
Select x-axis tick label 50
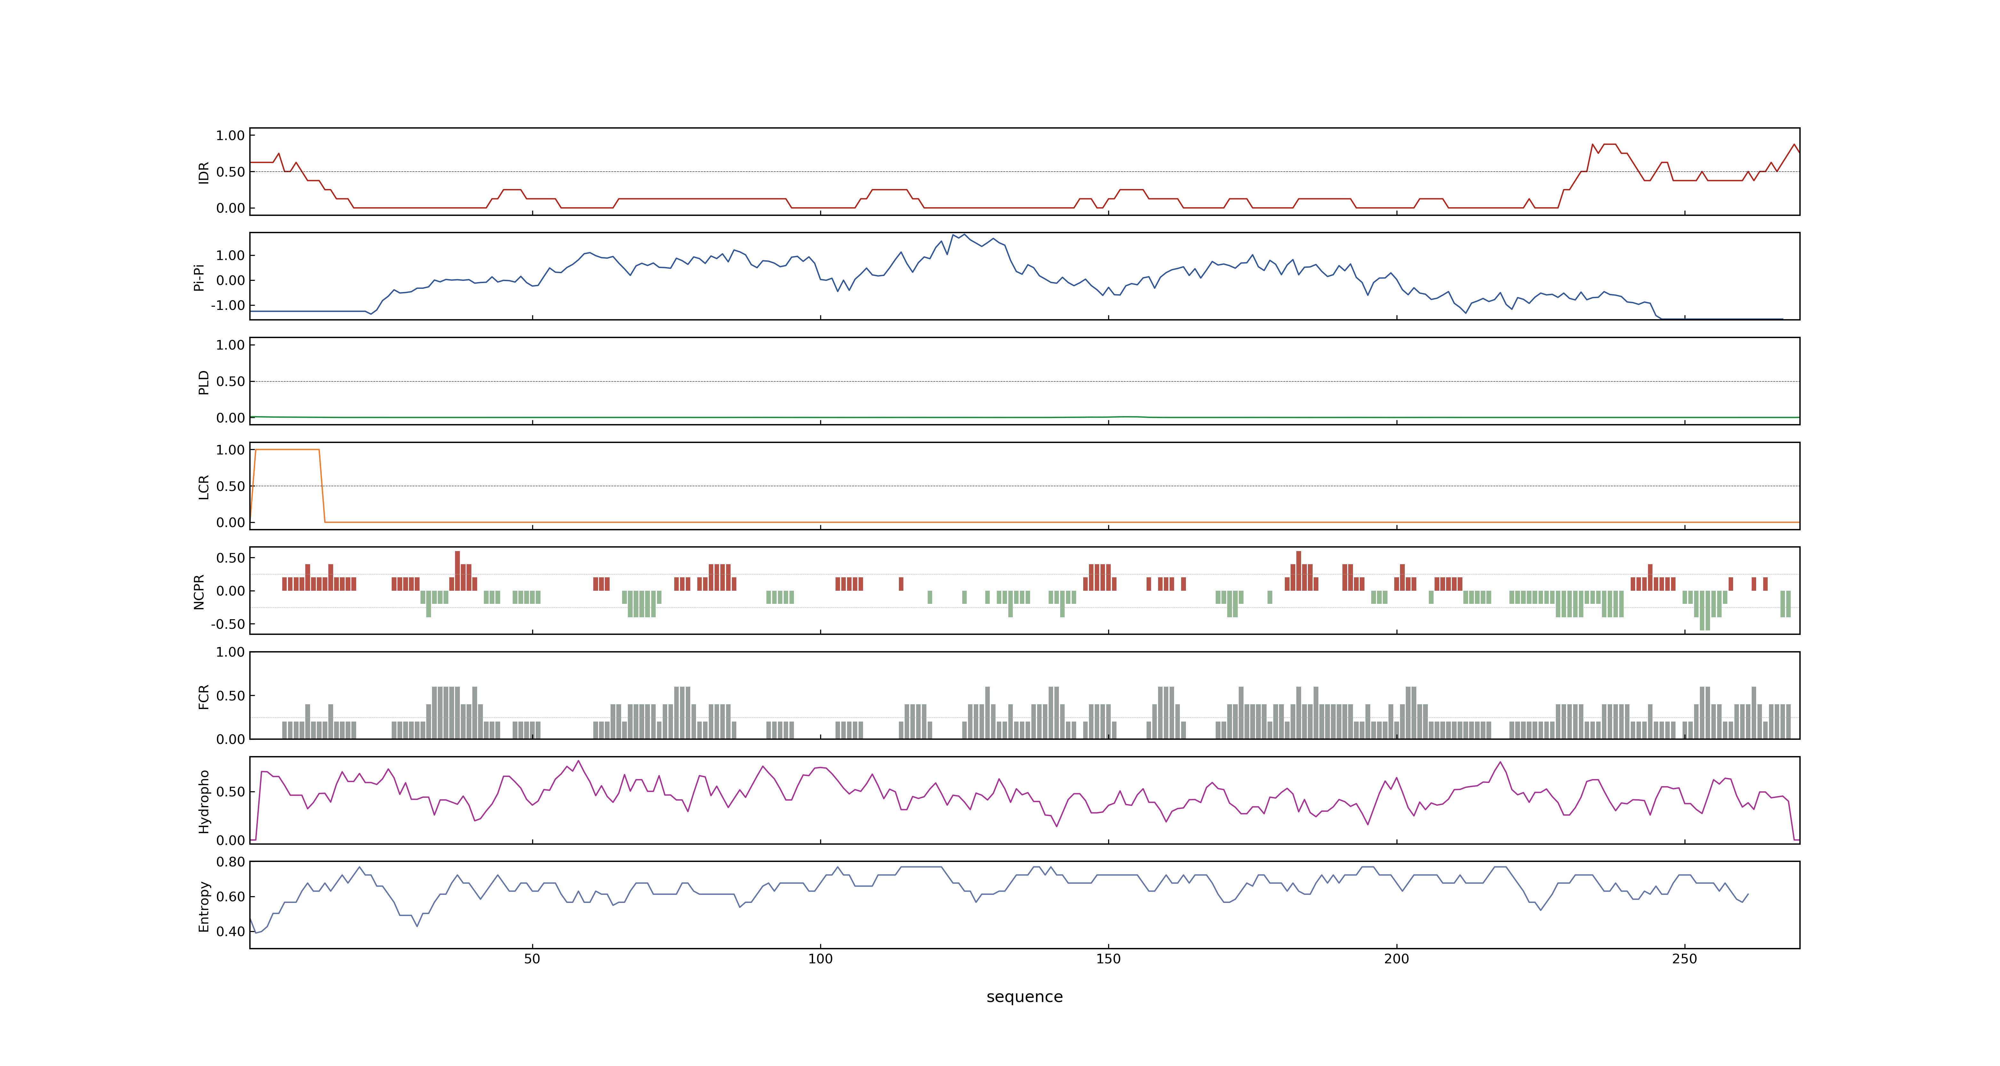[532, 959]
